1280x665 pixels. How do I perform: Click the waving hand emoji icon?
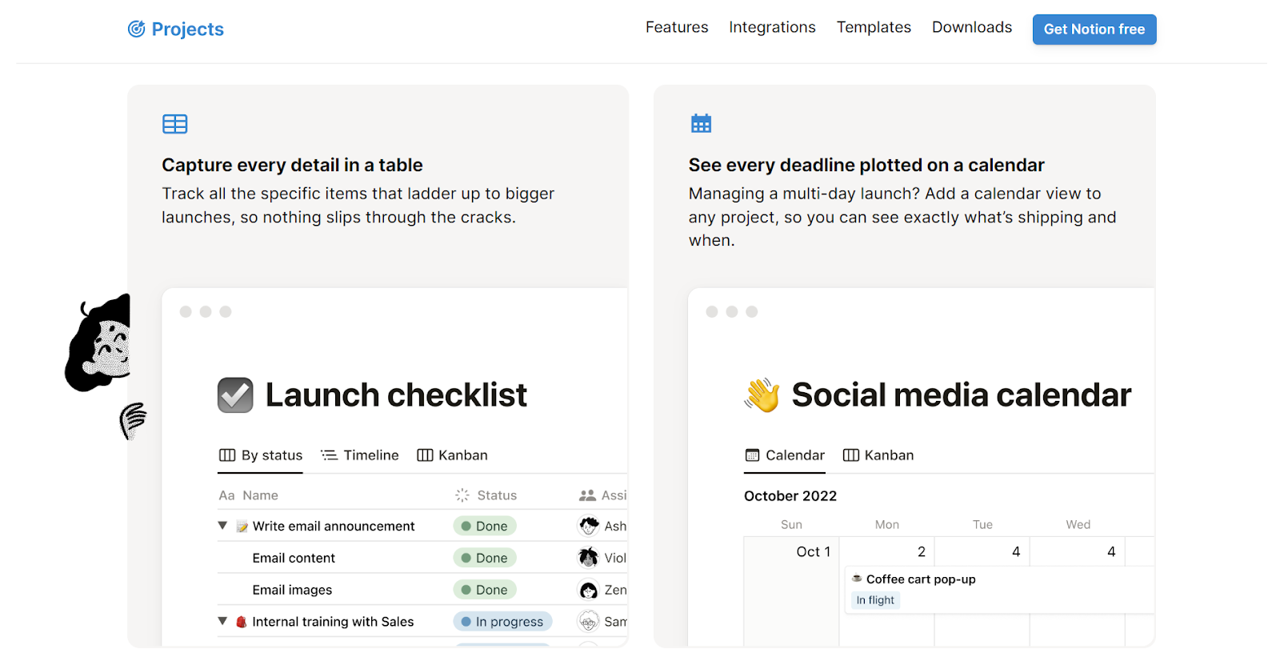[x=762, y=395]
